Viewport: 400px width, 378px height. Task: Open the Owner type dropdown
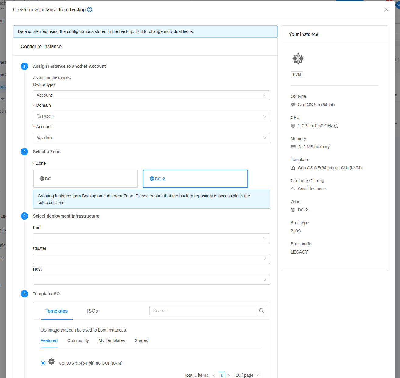tap(151, 95)
